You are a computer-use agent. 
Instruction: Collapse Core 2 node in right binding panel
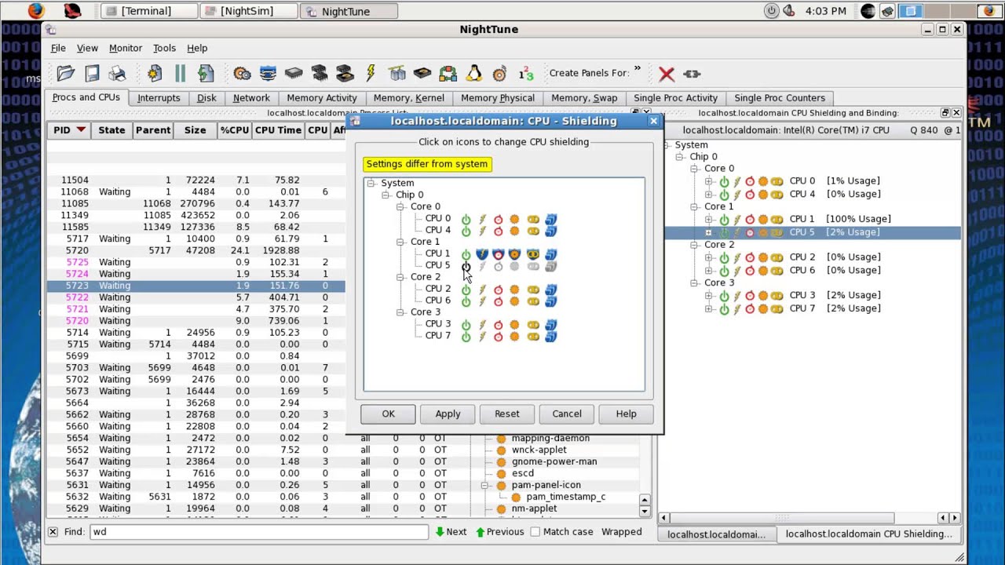[694, 245]
